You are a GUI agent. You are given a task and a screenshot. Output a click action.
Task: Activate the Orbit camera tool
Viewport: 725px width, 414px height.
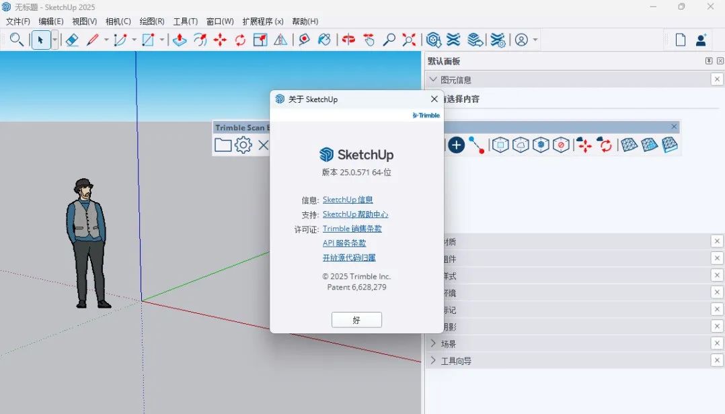pyautogui.click(x=348, y=40)
